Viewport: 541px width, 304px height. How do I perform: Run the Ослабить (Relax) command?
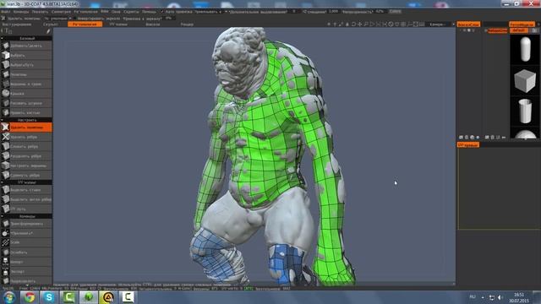pos(26,252)
